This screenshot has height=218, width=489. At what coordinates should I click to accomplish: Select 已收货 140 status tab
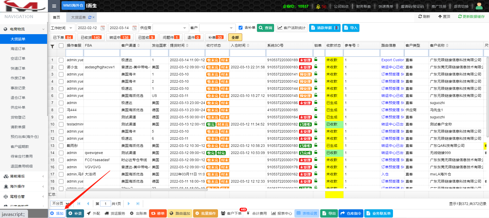91,37
